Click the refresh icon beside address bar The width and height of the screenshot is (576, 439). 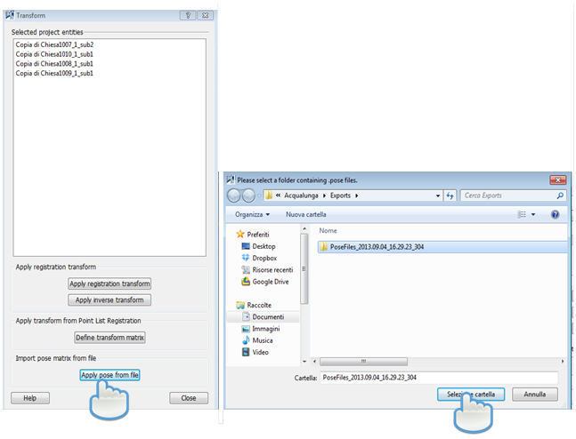(x=451, y=196)
